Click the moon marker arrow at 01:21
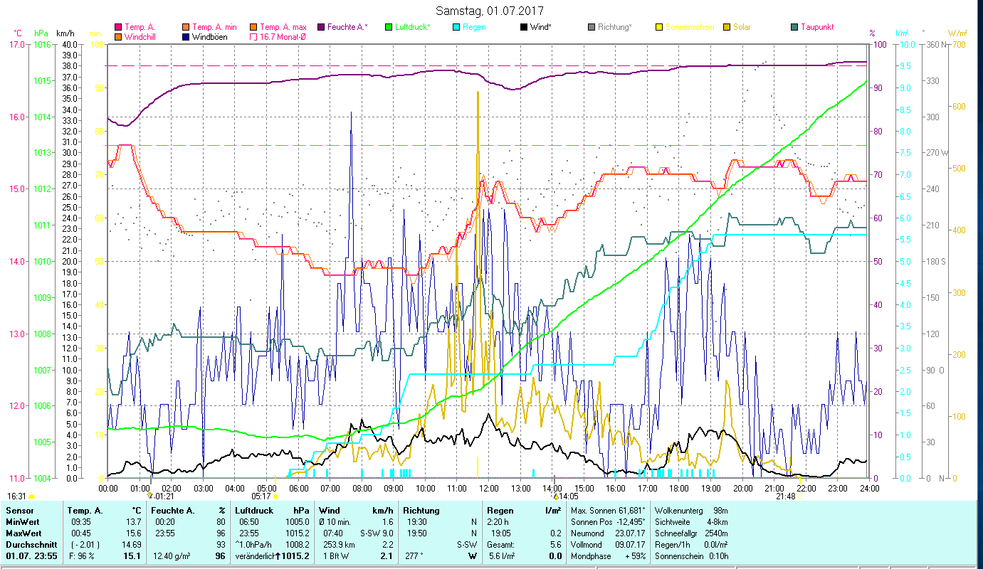This screenshot has height=569, width=983. [x=149, y=496]
